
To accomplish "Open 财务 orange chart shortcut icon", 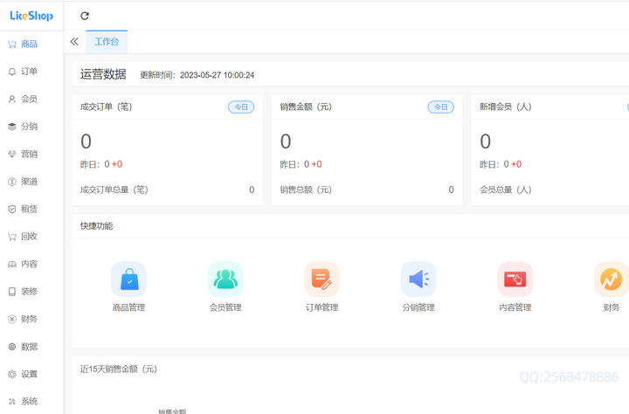I will coord(612,279).
